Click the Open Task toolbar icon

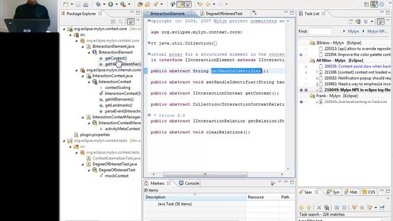point(147,4)
